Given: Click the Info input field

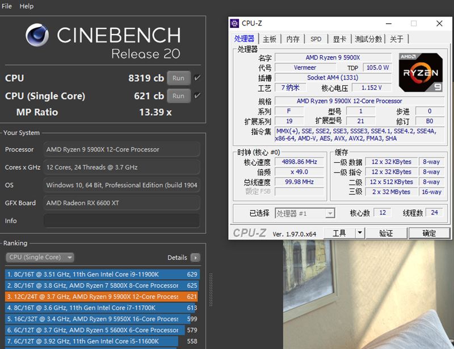Looking at the screenshot, I should (x=121, y=221).
